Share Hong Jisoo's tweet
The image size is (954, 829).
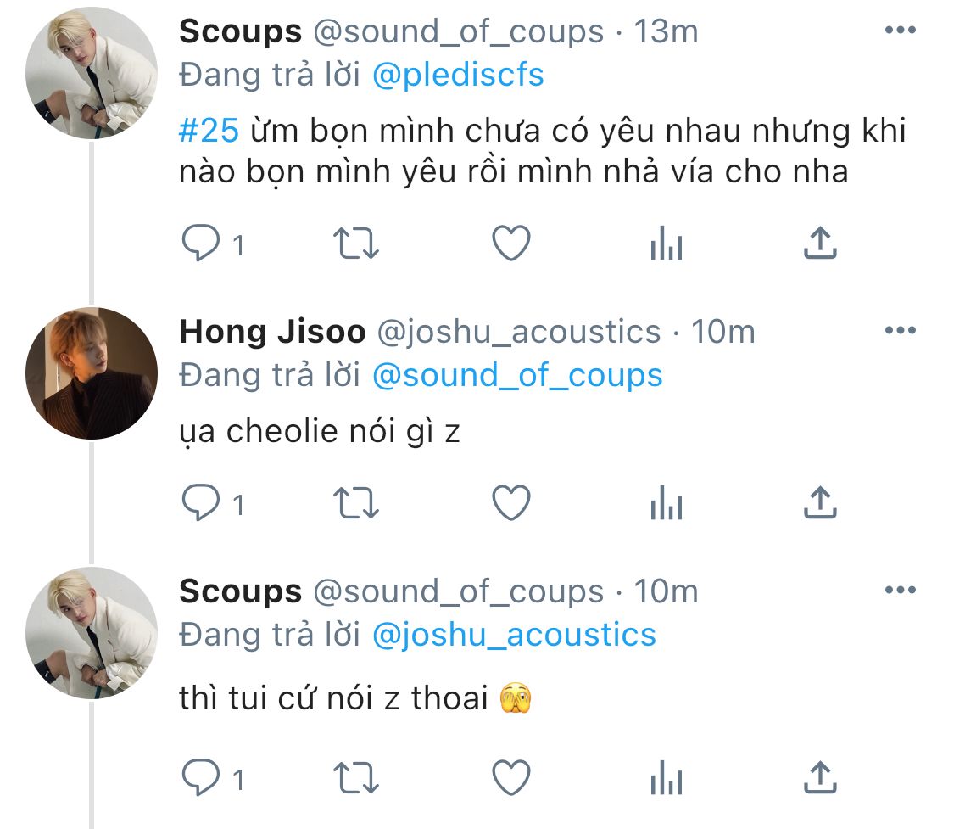(x=820, y=503)
